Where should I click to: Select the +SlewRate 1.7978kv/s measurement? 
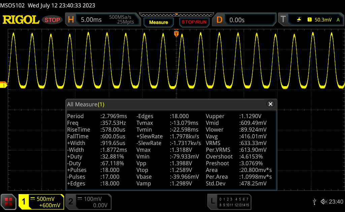[x=168, y=136]
